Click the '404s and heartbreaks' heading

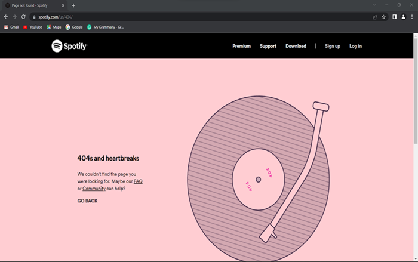pos(108,158)
